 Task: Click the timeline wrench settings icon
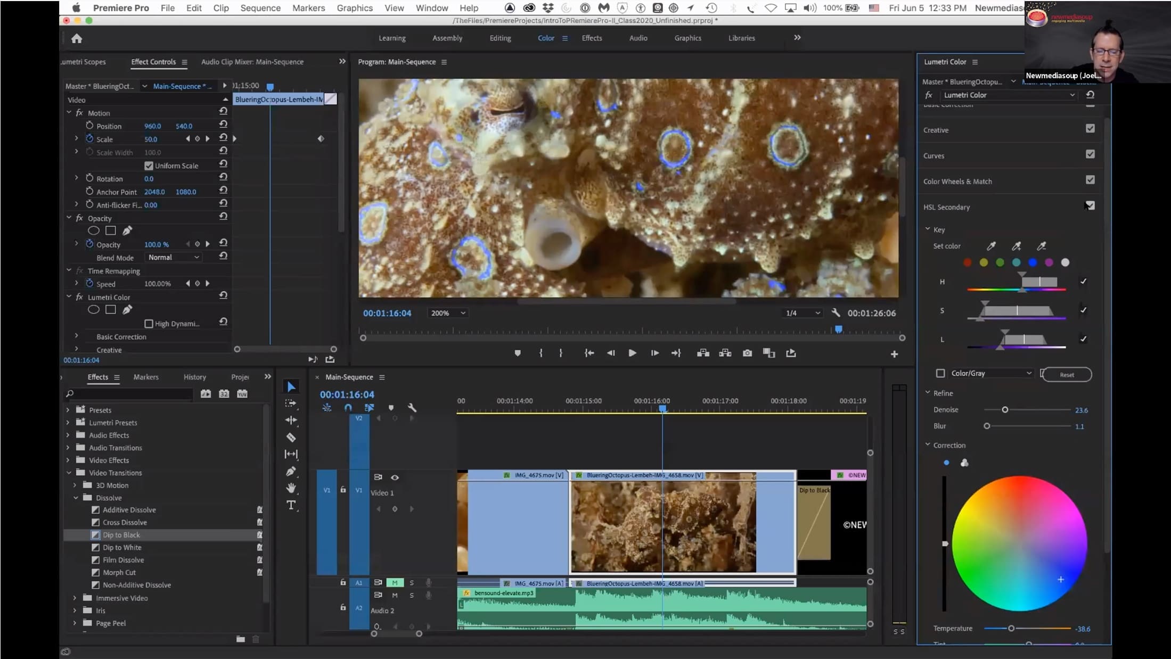[x=412, y=408]
